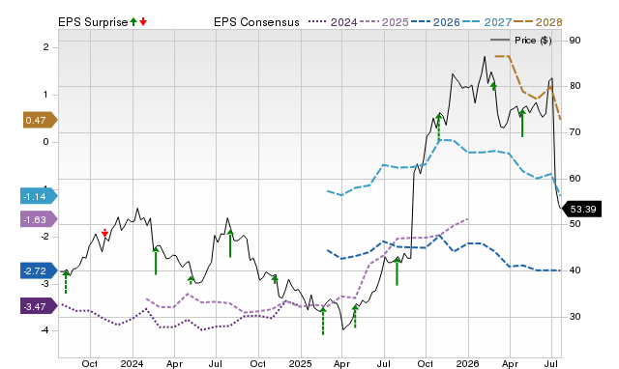The width and height of the screenshot is (619, 369).
Task: Select the light blue -1.14 value tag
Action: coord(39,196)
